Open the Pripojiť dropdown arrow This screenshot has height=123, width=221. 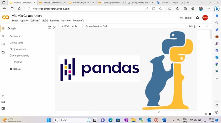199,26
